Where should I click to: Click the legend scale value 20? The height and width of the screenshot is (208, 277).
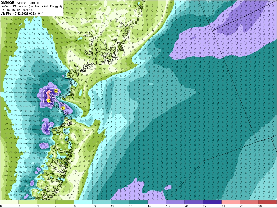pyautogui.click(x=186, y=206)
